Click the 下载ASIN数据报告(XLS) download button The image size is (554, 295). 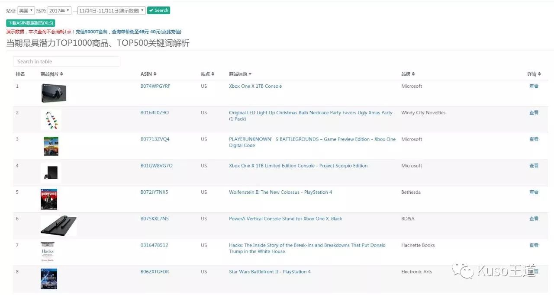31,23
